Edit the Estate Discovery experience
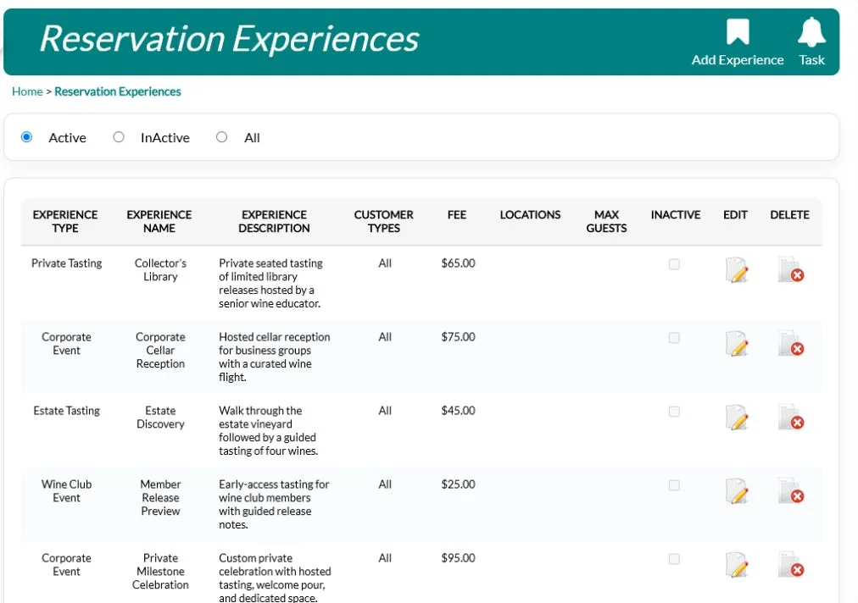The width and height of the screenshot is (858, 603). (737, 418)
